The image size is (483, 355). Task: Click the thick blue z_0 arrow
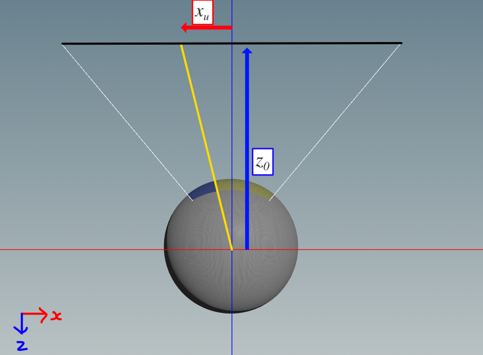247,149
